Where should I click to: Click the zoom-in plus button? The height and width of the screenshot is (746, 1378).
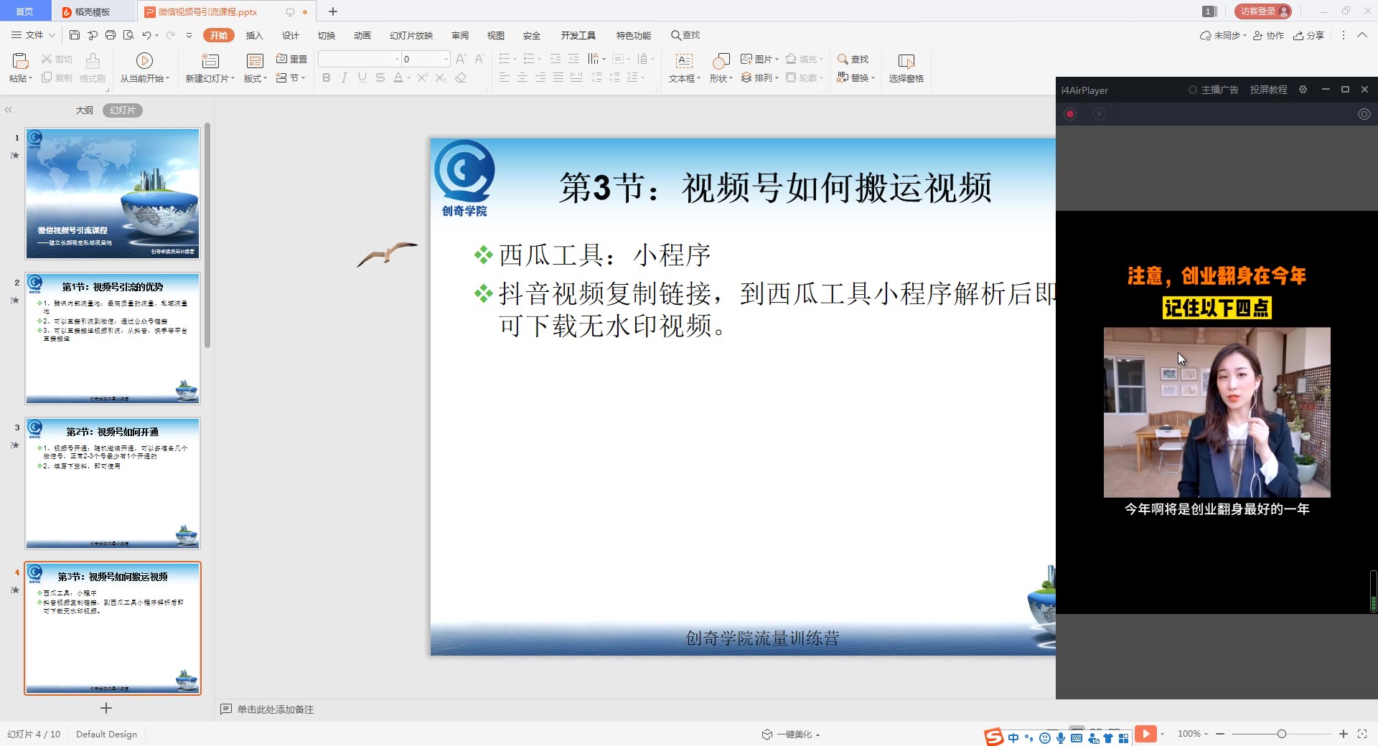pos(1344,734)
